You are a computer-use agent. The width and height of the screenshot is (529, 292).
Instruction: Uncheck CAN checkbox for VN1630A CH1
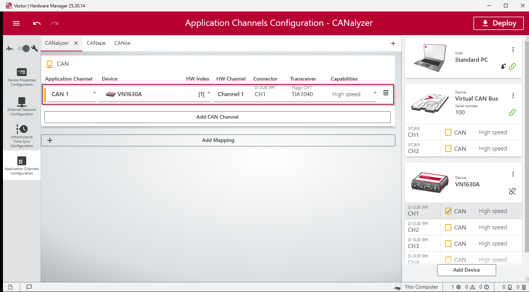tap(448, 211)
